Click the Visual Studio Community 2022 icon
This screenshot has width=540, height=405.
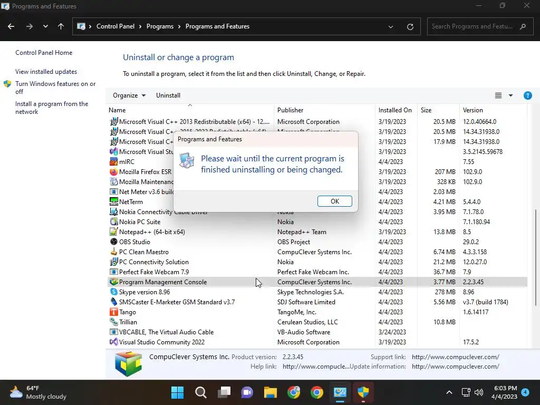click(x=114, y=342)
